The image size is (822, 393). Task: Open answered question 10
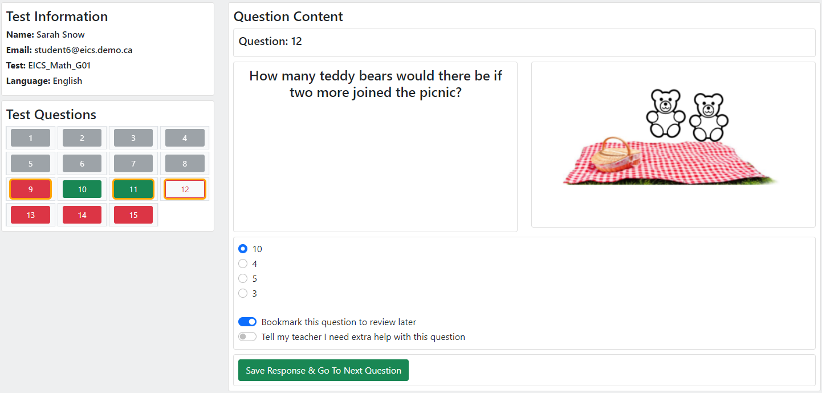82,189
